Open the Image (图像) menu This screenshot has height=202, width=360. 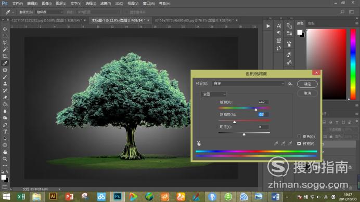pyautogui.click(x=47, y=4)
